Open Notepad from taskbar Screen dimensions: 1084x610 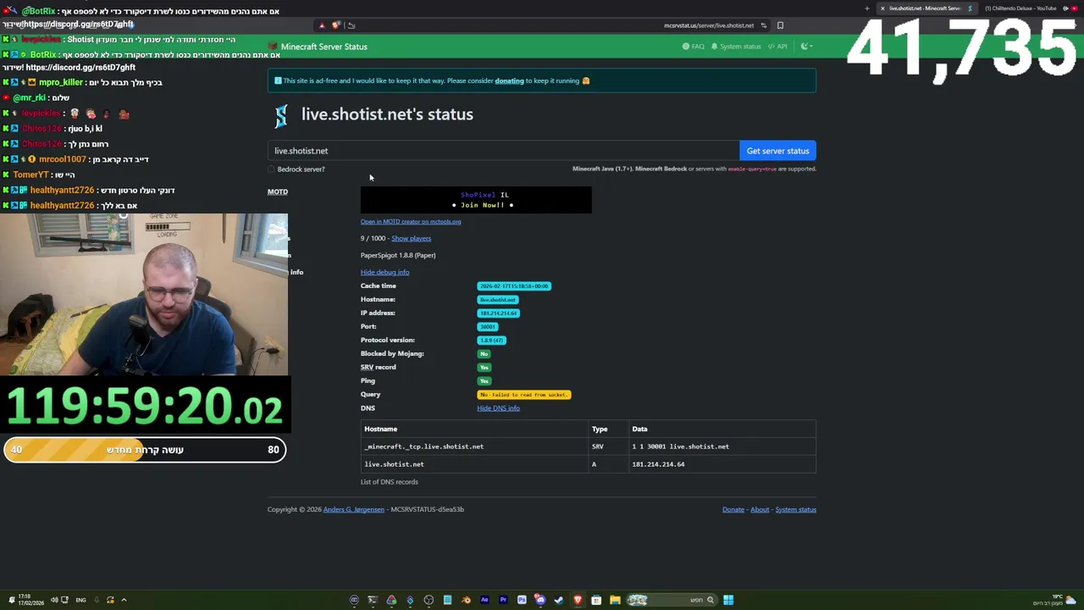point(447,600)
